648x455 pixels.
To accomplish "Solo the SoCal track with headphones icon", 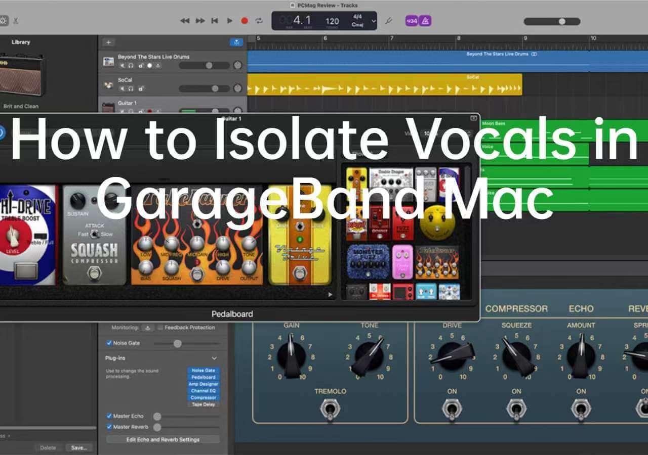I will click(x=131, y=89).
